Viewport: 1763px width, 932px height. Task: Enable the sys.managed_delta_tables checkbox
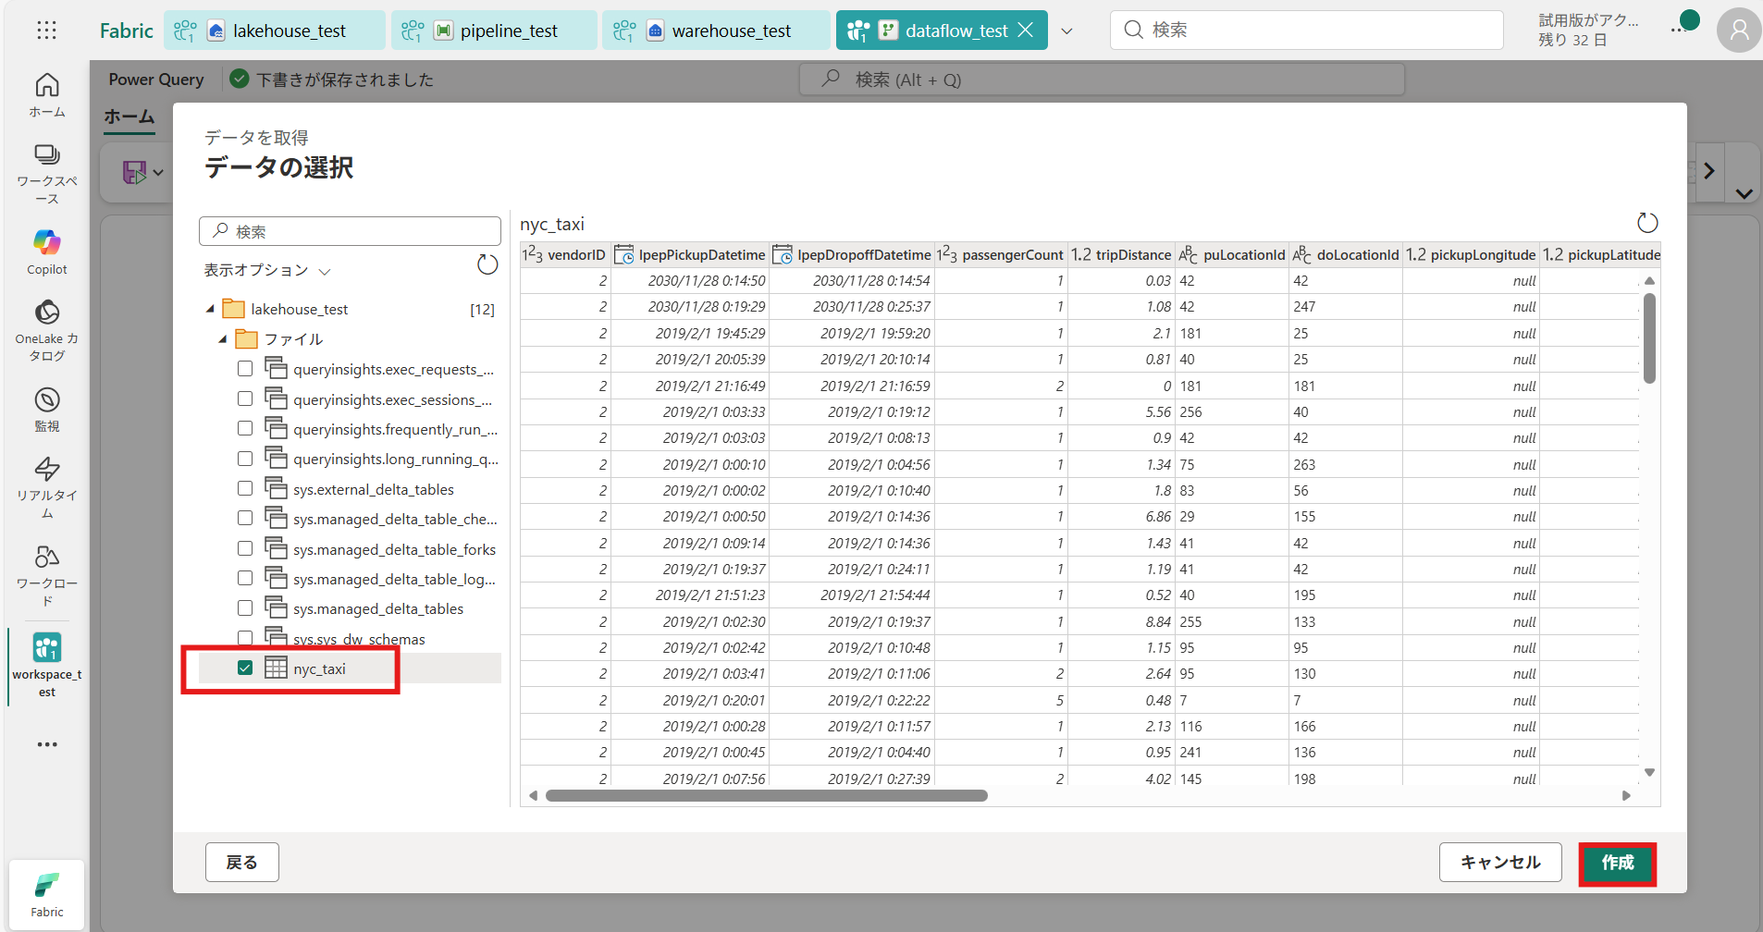[245, 607]
